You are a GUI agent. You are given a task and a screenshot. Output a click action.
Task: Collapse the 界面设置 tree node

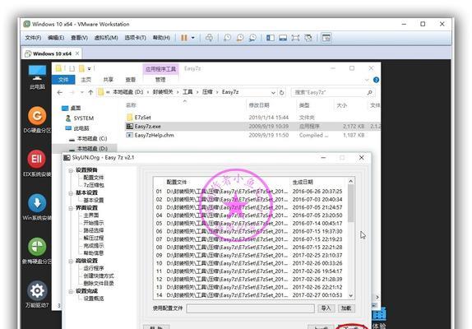coord(71,208)
